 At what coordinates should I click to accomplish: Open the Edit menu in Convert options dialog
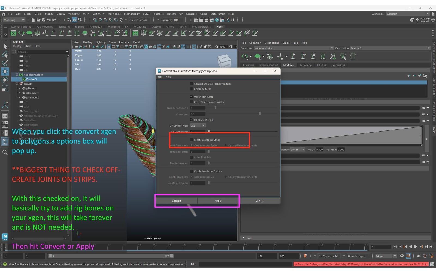160,77
